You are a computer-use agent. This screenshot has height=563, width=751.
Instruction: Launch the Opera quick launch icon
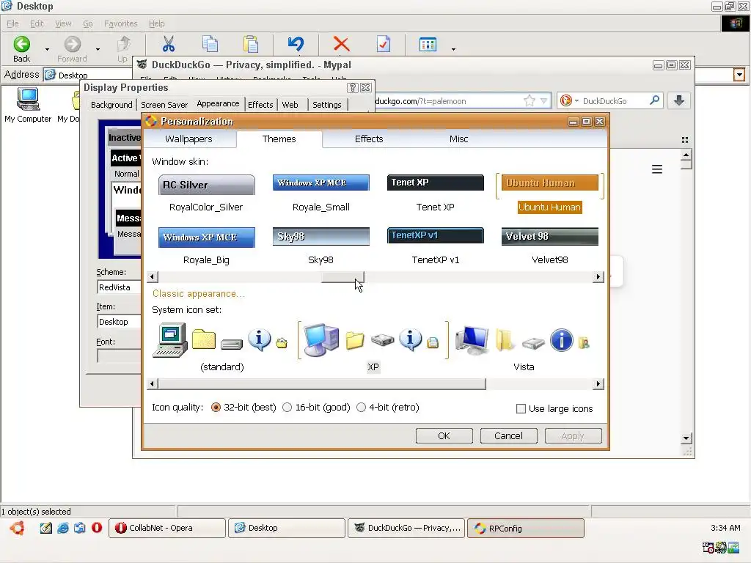(x=97, y=528)
